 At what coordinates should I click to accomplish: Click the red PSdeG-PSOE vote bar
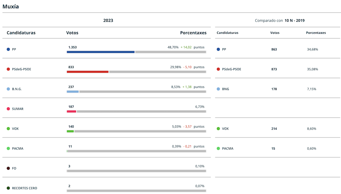[x=88, y=72]
